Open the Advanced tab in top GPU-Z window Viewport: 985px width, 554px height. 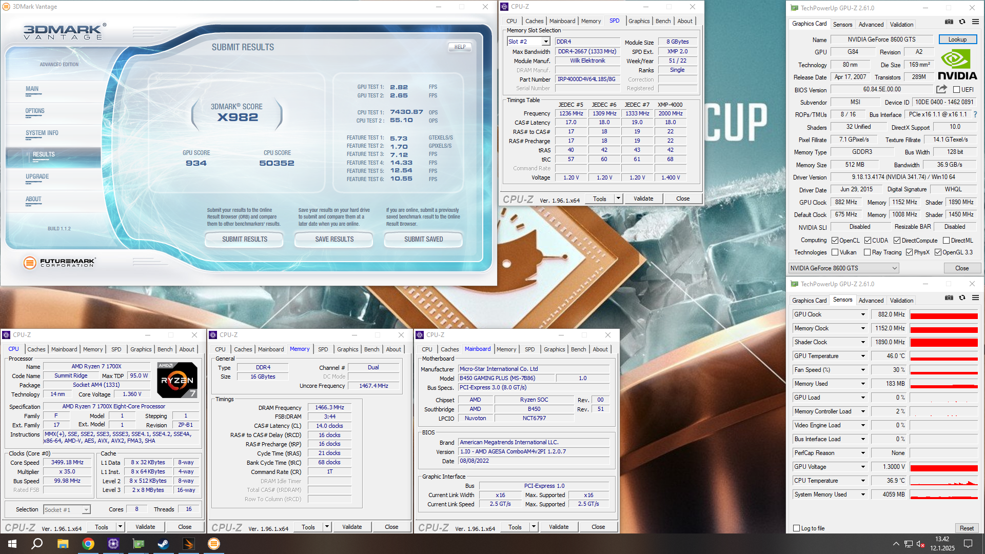click(x=871, y=24)
